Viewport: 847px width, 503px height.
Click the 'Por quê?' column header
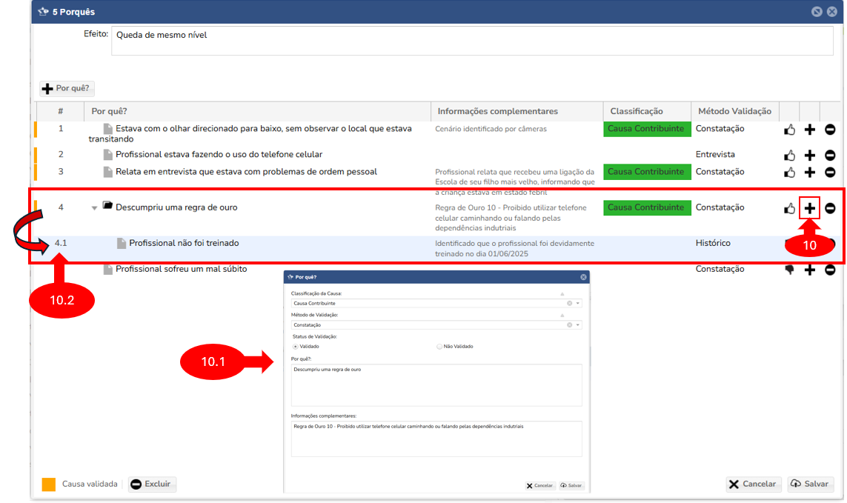point(257,111)
